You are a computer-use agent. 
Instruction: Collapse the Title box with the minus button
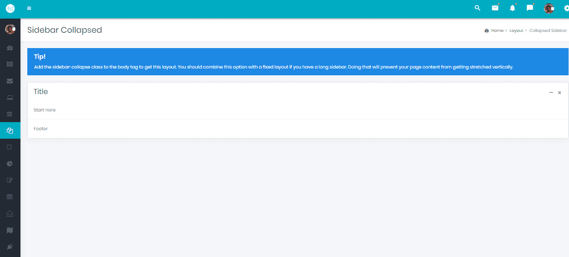[x=551, y=92]
